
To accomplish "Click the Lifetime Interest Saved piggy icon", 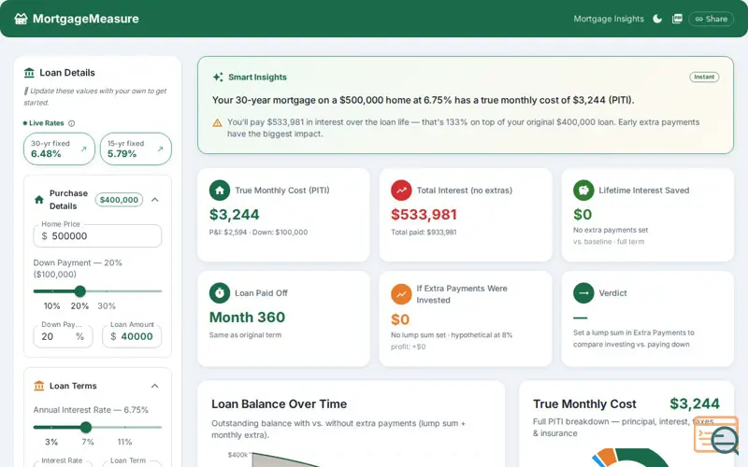I will (x=583, y=191).
